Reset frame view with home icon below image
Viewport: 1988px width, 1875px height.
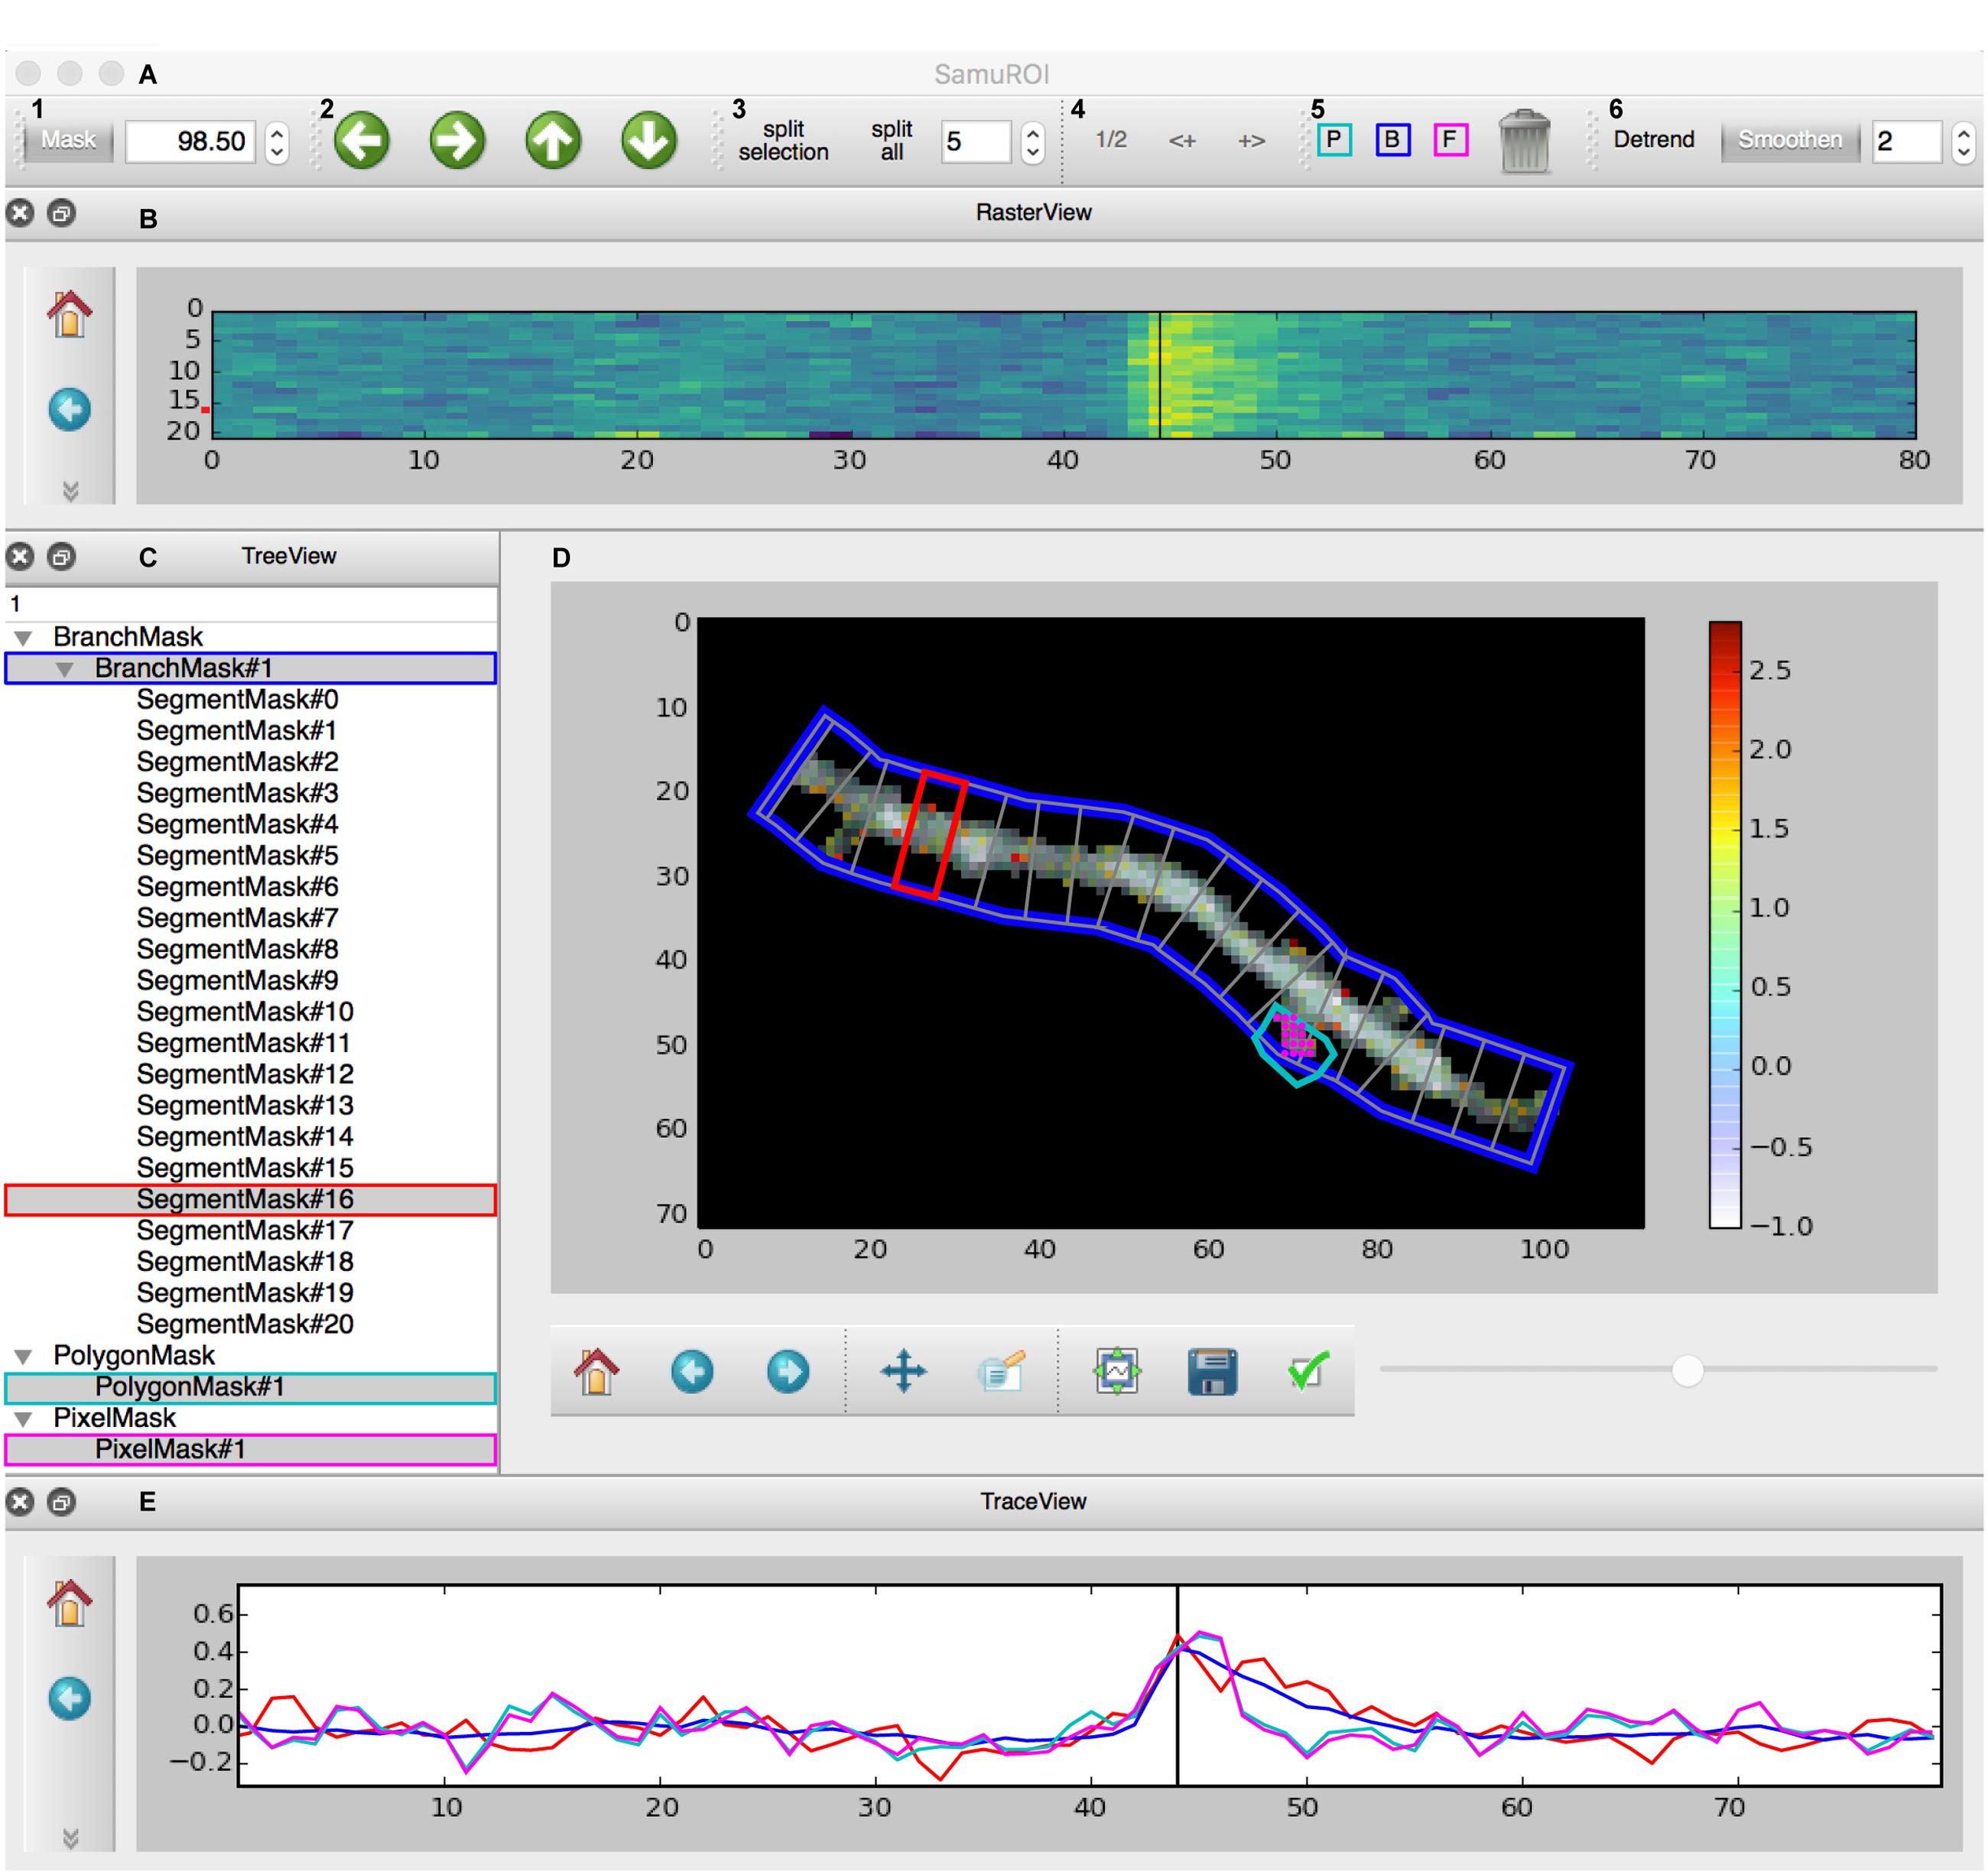tap(596, 1371)
